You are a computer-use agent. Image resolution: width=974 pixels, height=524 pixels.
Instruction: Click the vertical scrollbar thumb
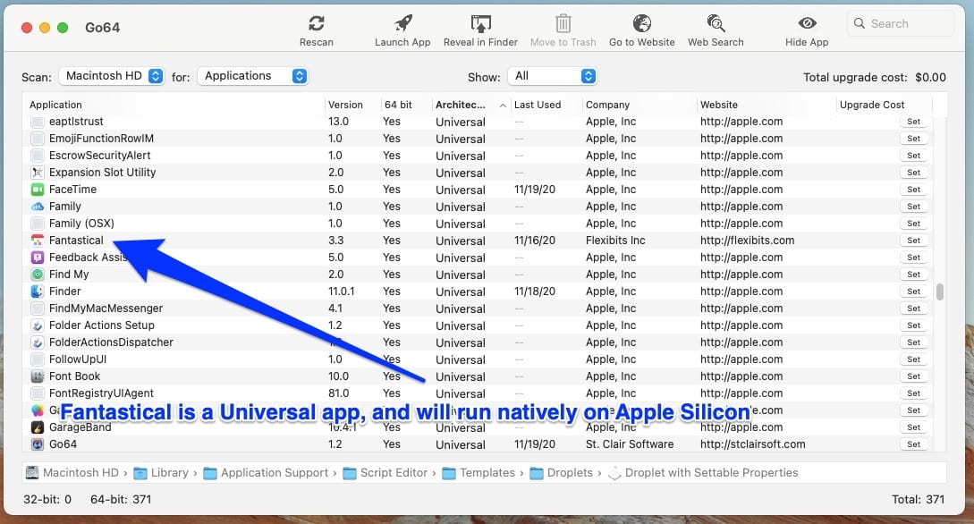[x=940, y=292]
